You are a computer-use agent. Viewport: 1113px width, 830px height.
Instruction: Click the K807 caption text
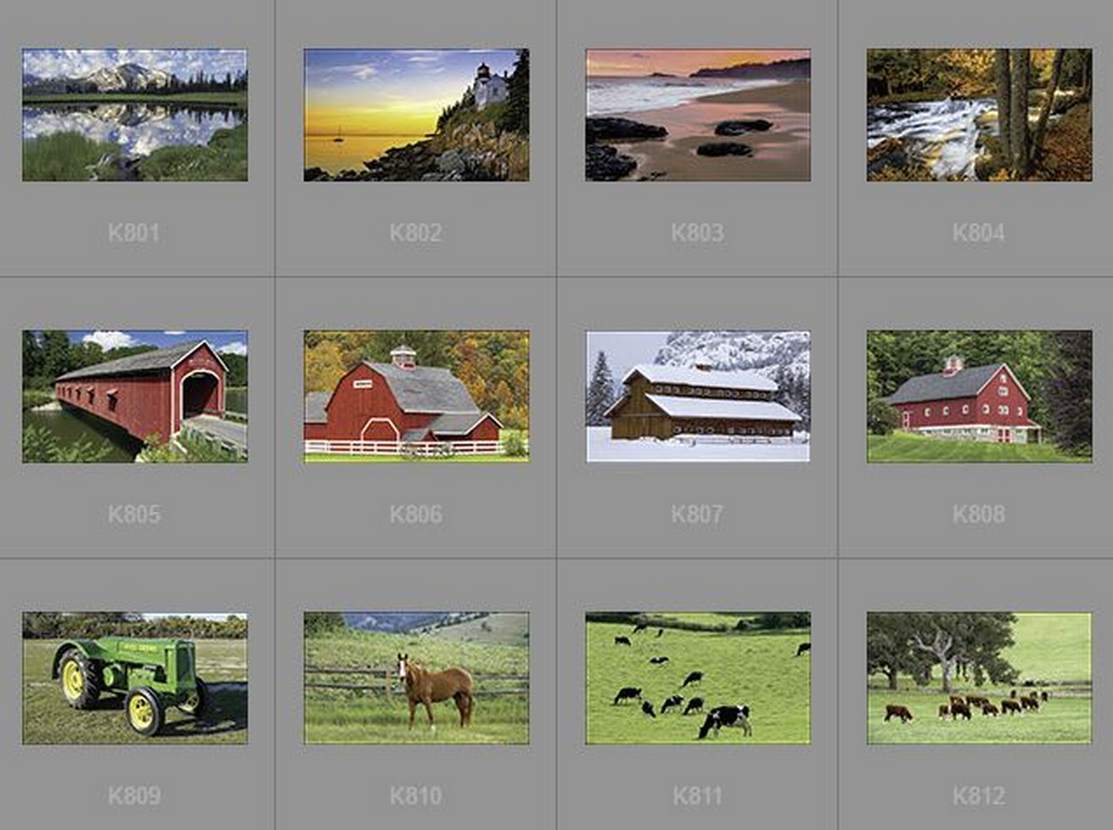(x=697, y=515)
